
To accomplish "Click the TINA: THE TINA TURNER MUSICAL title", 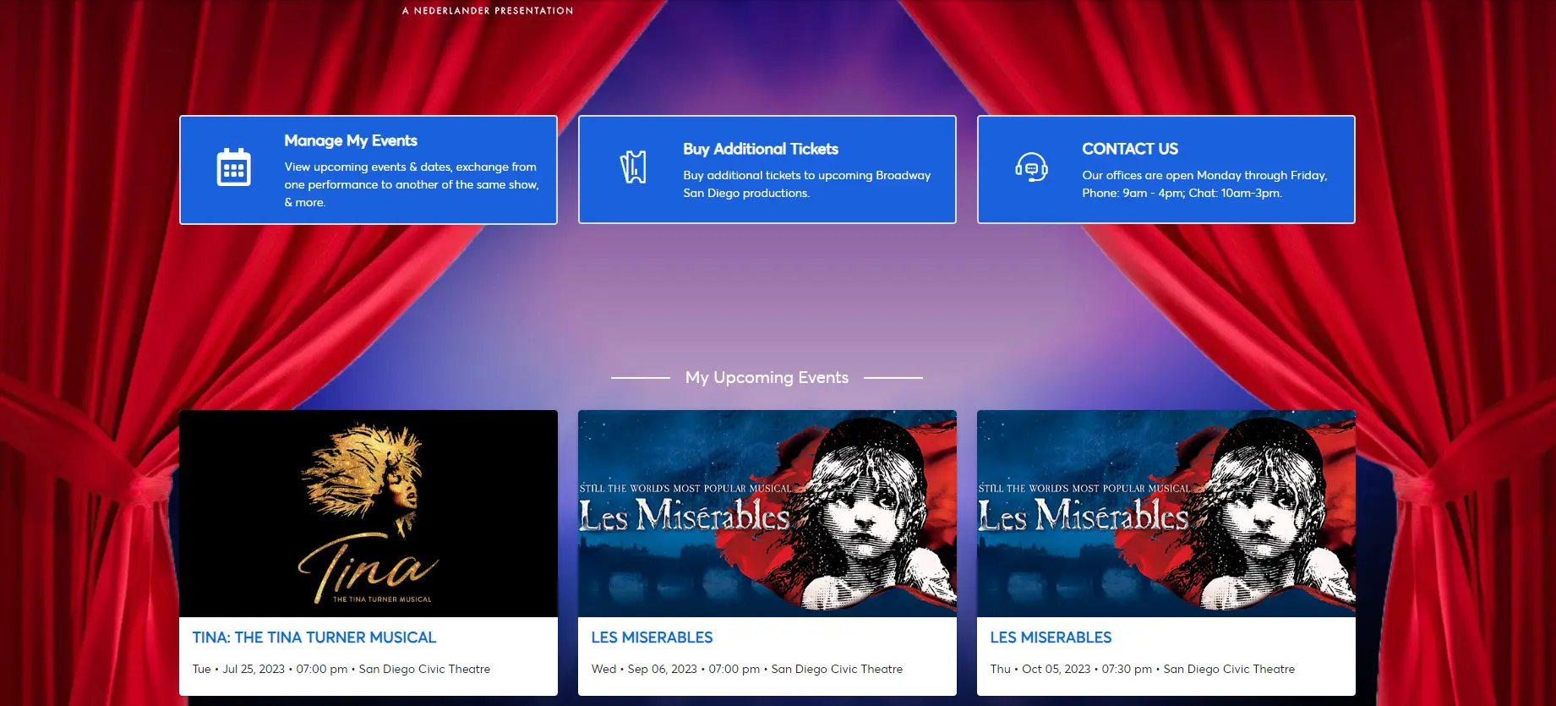I will [x=314, y=638].
